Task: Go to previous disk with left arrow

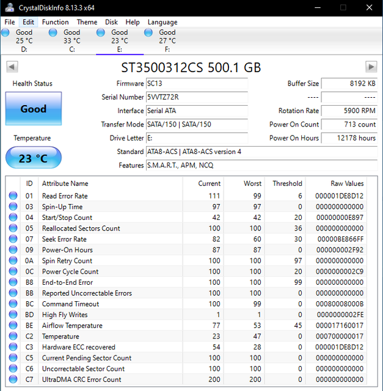Action: pyautogui.click(x=12, y=67)
